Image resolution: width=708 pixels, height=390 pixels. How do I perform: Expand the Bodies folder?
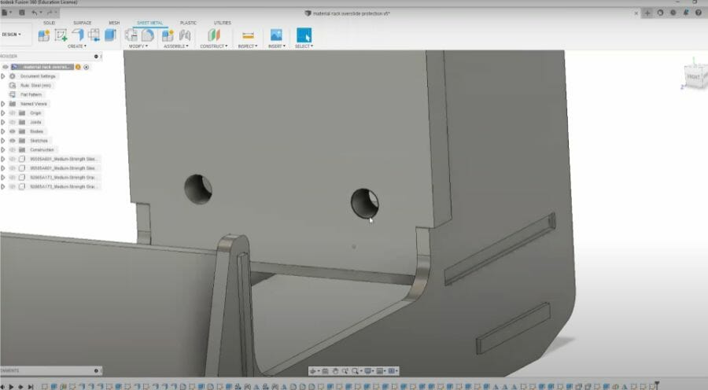coord(3,131)
